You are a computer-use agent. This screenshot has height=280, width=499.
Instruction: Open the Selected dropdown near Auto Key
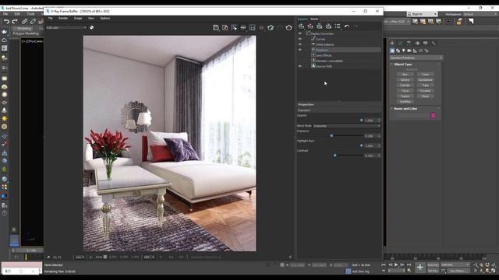click(x=455, y=264)
